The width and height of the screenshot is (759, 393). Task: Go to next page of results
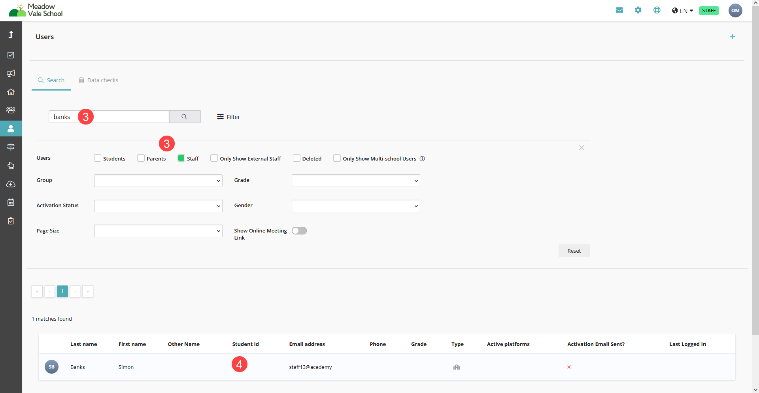75,291
